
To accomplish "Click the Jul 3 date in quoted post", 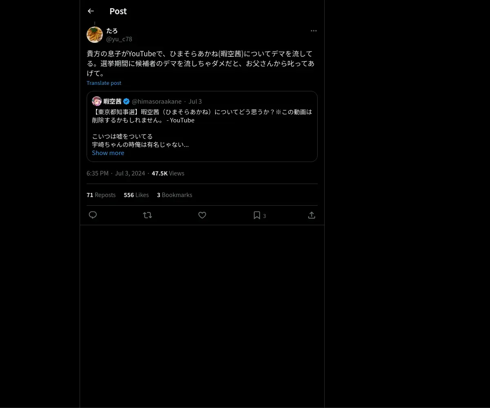I will (x=195, y=101).
